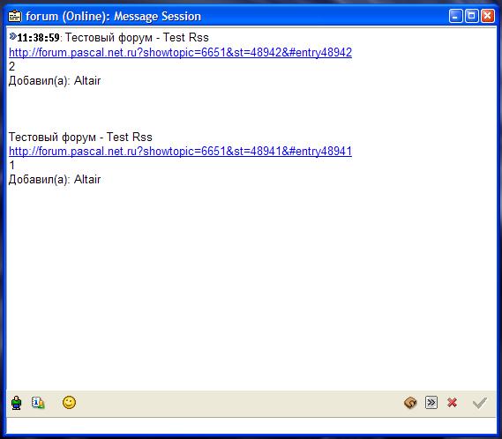Minimize the Message Session window
This screenshot has width=502, height=439.
pyautogui.click(x=455, y=16)
